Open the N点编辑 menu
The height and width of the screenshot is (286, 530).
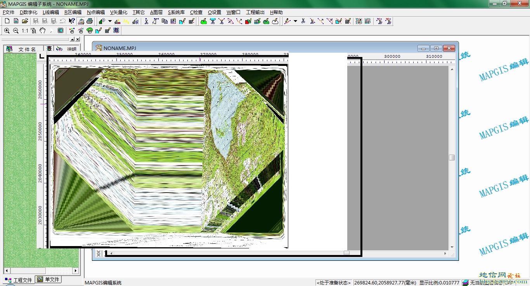click(96, 12)
